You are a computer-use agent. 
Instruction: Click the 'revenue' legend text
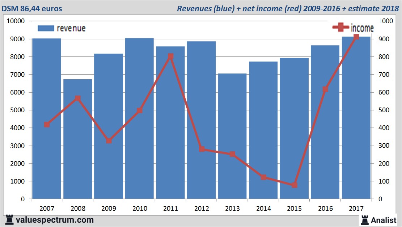click(x=71, y=28)
